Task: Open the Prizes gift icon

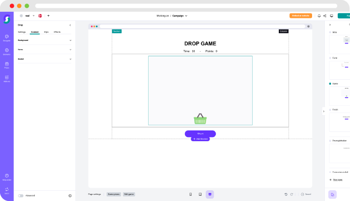Action: click(7, 65)
